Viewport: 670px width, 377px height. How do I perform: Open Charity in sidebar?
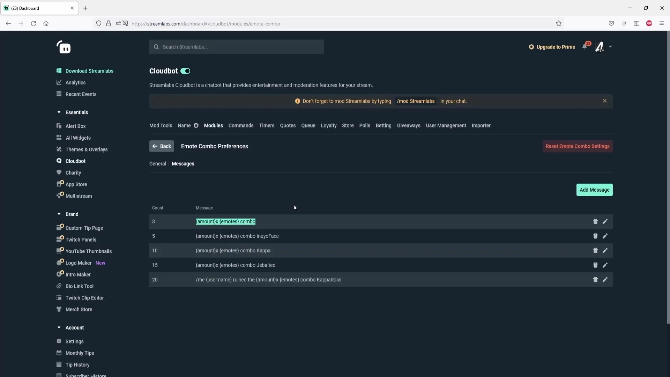(x=73, y=173)
